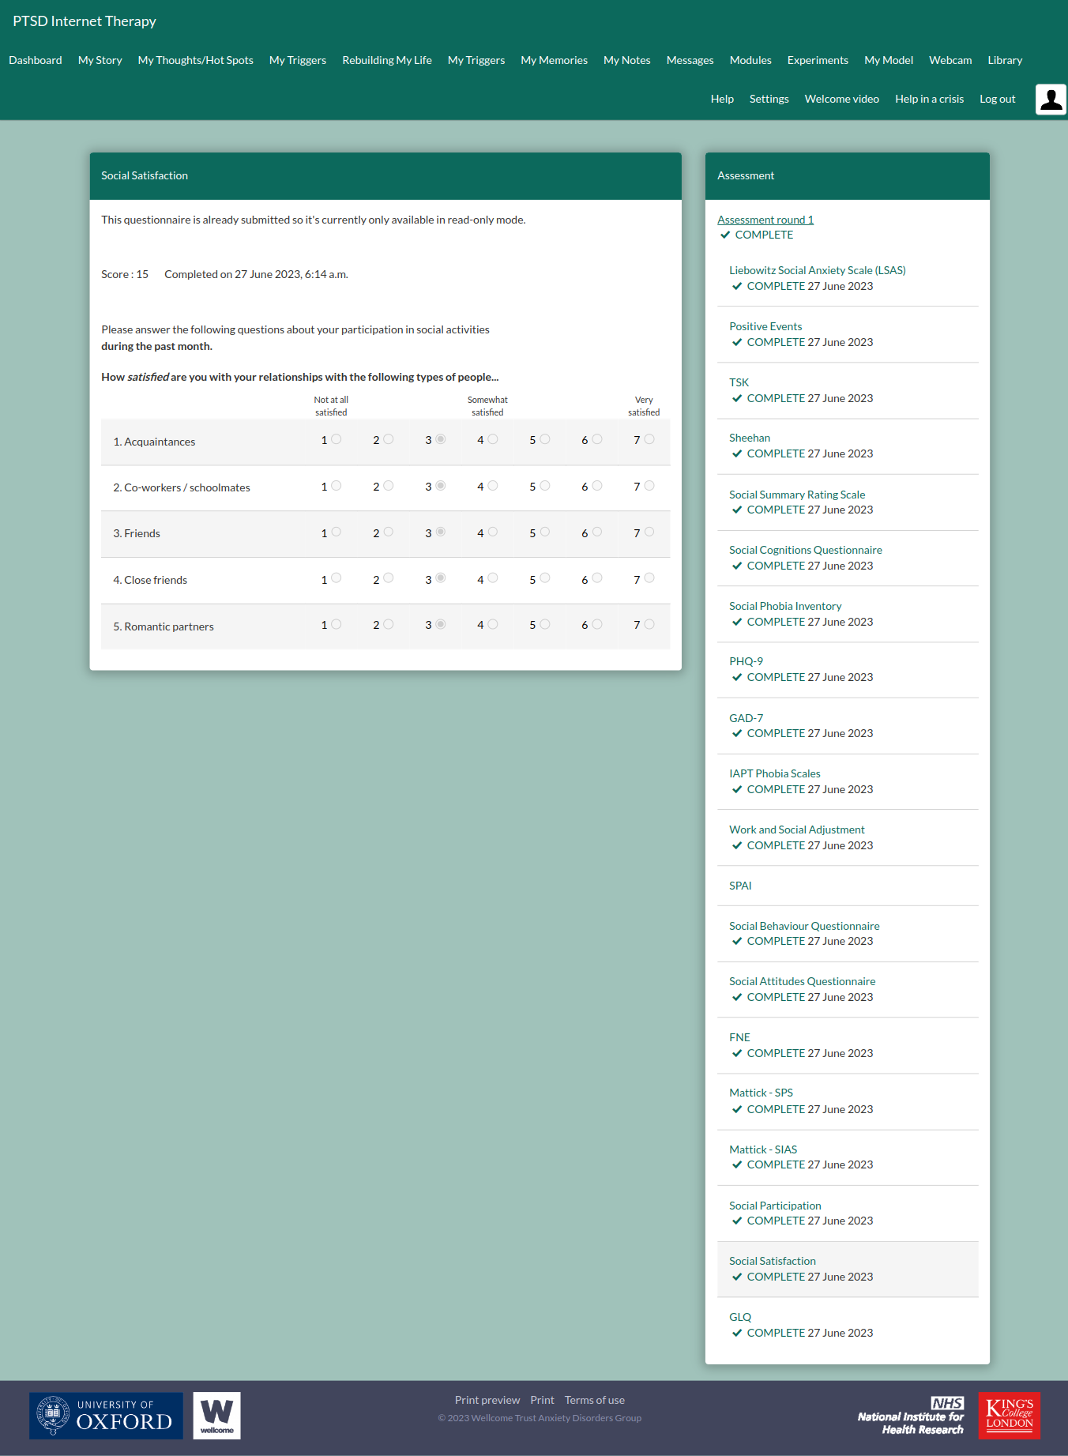Open the SPAI questionnaire
The height and width of the screenshot is (1456, 1068).
click(740, 886)
